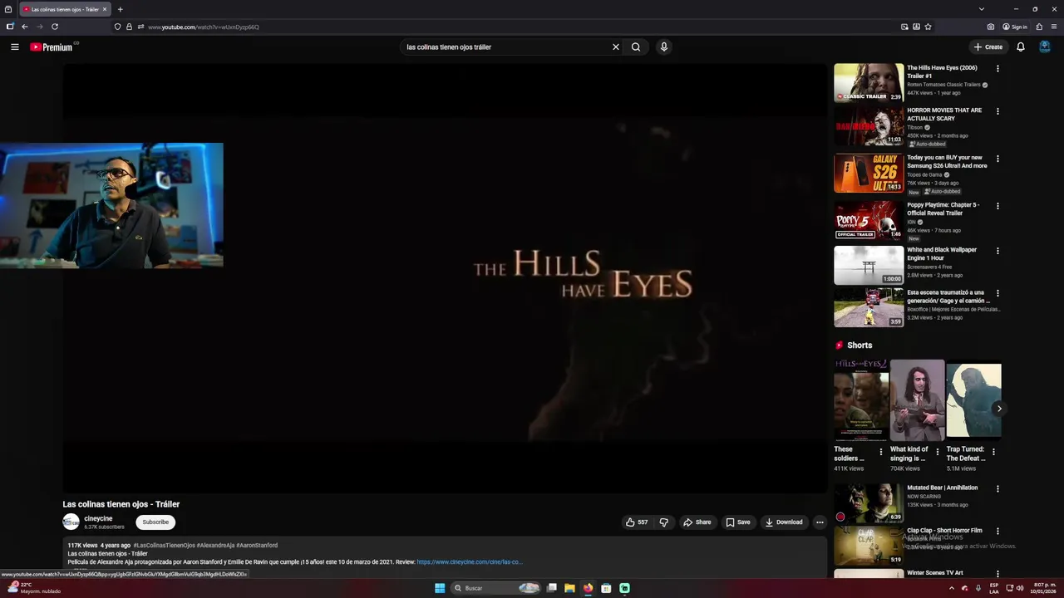Open the 'What kind of singing is' short
The width and height of the screenshot is (1064, 598).
pyautogui.click(x=917, y=399)
